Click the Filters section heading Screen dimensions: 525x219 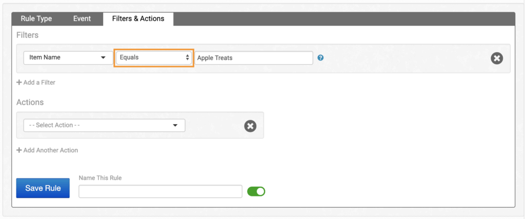point(28,35)
